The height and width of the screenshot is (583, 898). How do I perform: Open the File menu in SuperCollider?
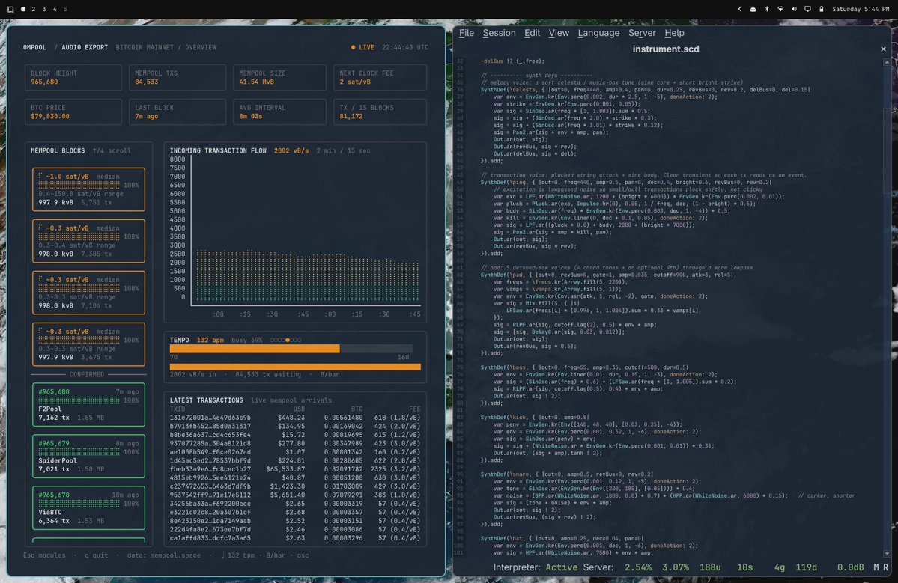tap(466, 33)
